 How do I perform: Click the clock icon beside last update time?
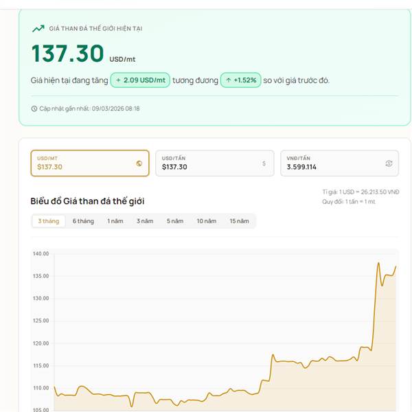pos(34,108)
